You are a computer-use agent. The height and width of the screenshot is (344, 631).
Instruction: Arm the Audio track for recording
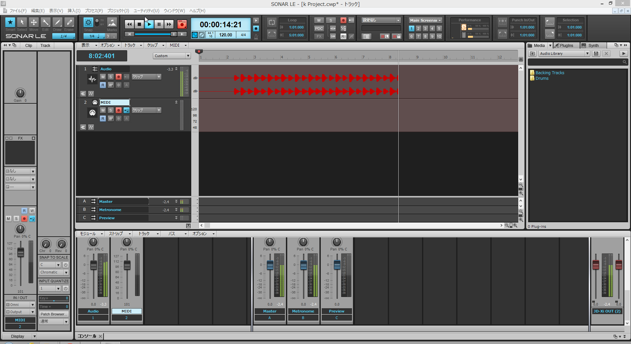coord(119,77)
